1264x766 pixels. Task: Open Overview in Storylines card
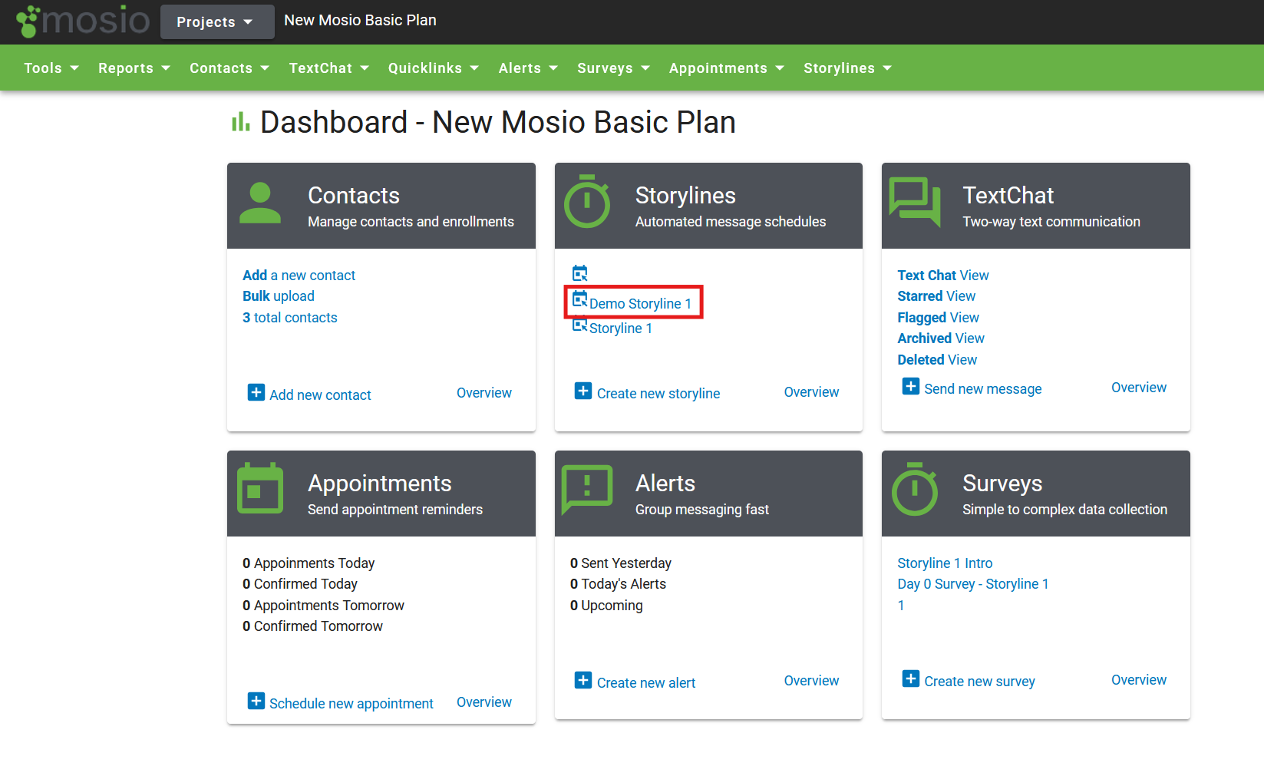click(811, 392)
